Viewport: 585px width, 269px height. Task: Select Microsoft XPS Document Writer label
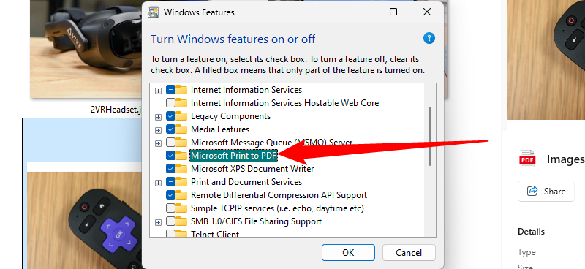tap(252, 169)
